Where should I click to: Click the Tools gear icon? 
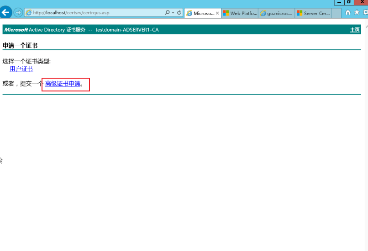[365, 12]
